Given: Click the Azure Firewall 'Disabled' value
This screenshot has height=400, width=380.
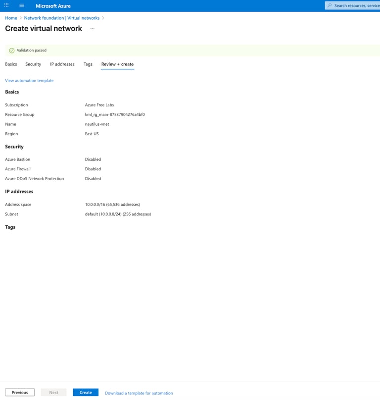Looking at the screenshot, I should point(93,169).
